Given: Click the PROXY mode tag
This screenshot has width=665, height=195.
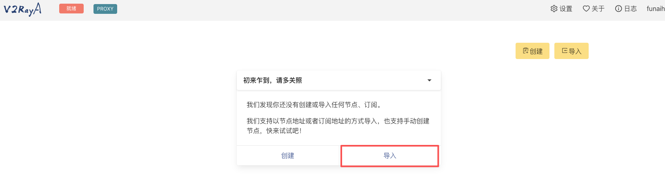Looking at the screenshot, I should pyautogui.click(x=105, y=9).
